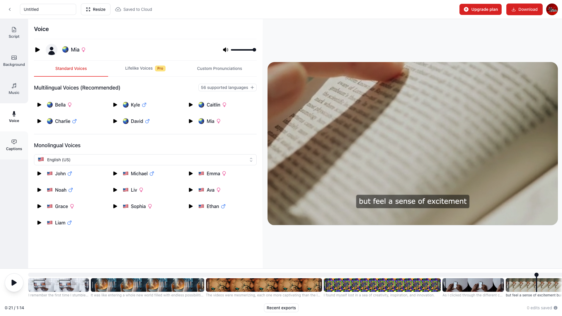The height and width of the screenshot is (316, 562).
Task: Open the Music panel in sidebar
Action: coord(14,89)
